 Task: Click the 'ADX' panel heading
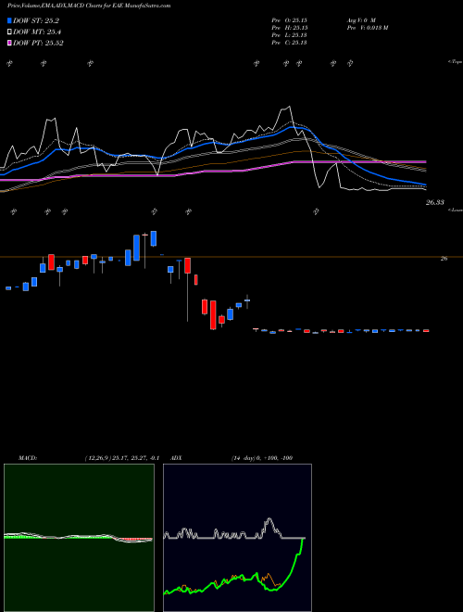tap(176, 458)
